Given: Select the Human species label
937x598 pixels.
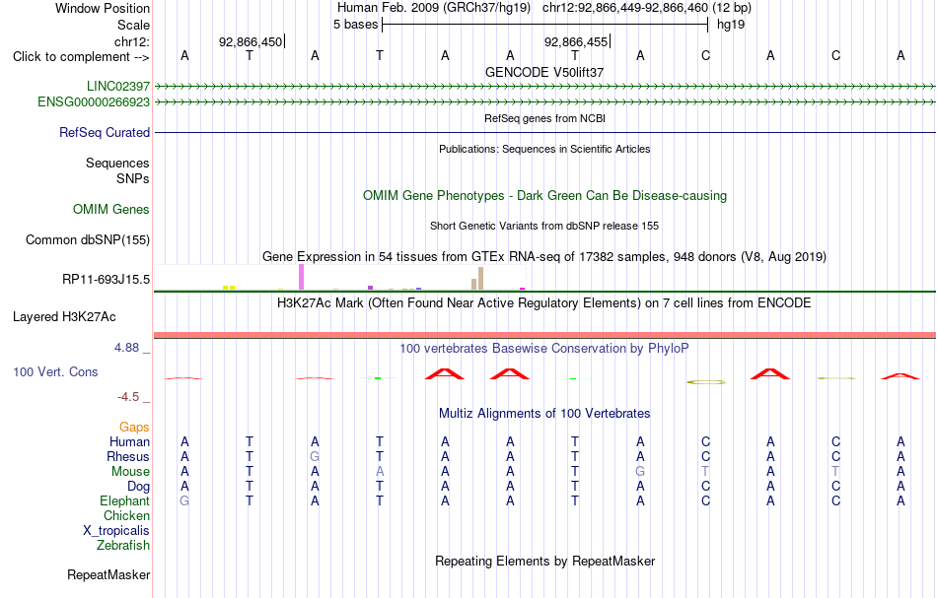Looking at the screenshot, I should coord(129,441).
